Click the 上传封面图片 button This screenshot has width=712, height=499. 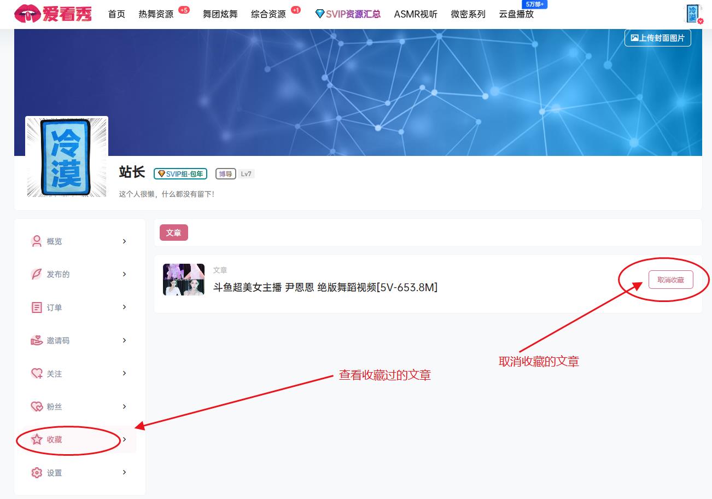click(x=658, y=38)
